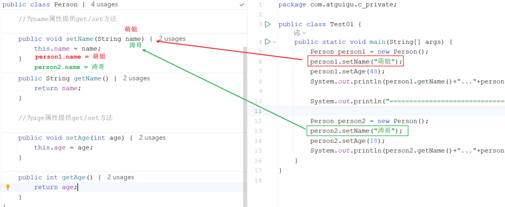The image size is (505, 207).
Task: Place the cursor on person1.setAge(48) line
Action: point(340,71)
